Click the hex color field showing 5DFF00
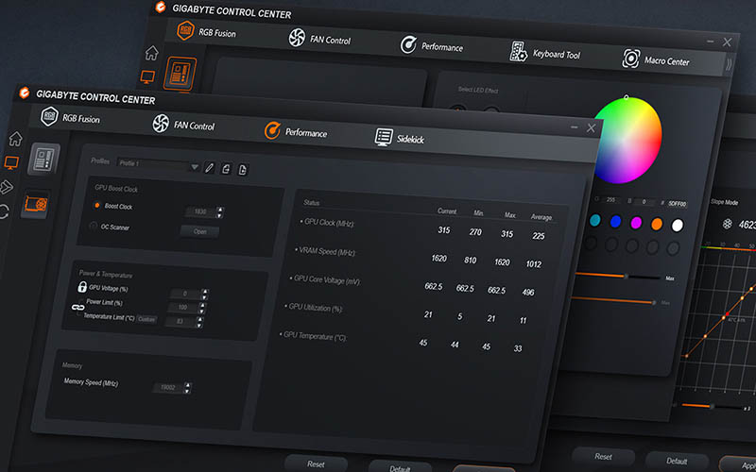Screen dimensions: 756x472 [678, 204]
